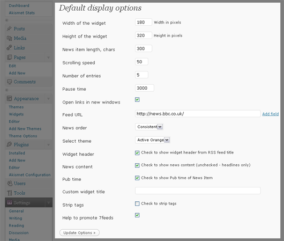Image resolution: width=284 pixels, height=241 pixels.
Task: Click the Plugins plug icon
Action: pyautogui.click(x=9, y=144)
